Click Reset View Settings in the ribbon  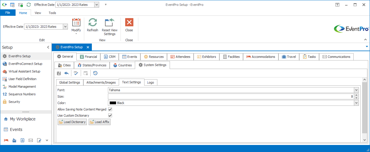(110, 27)
